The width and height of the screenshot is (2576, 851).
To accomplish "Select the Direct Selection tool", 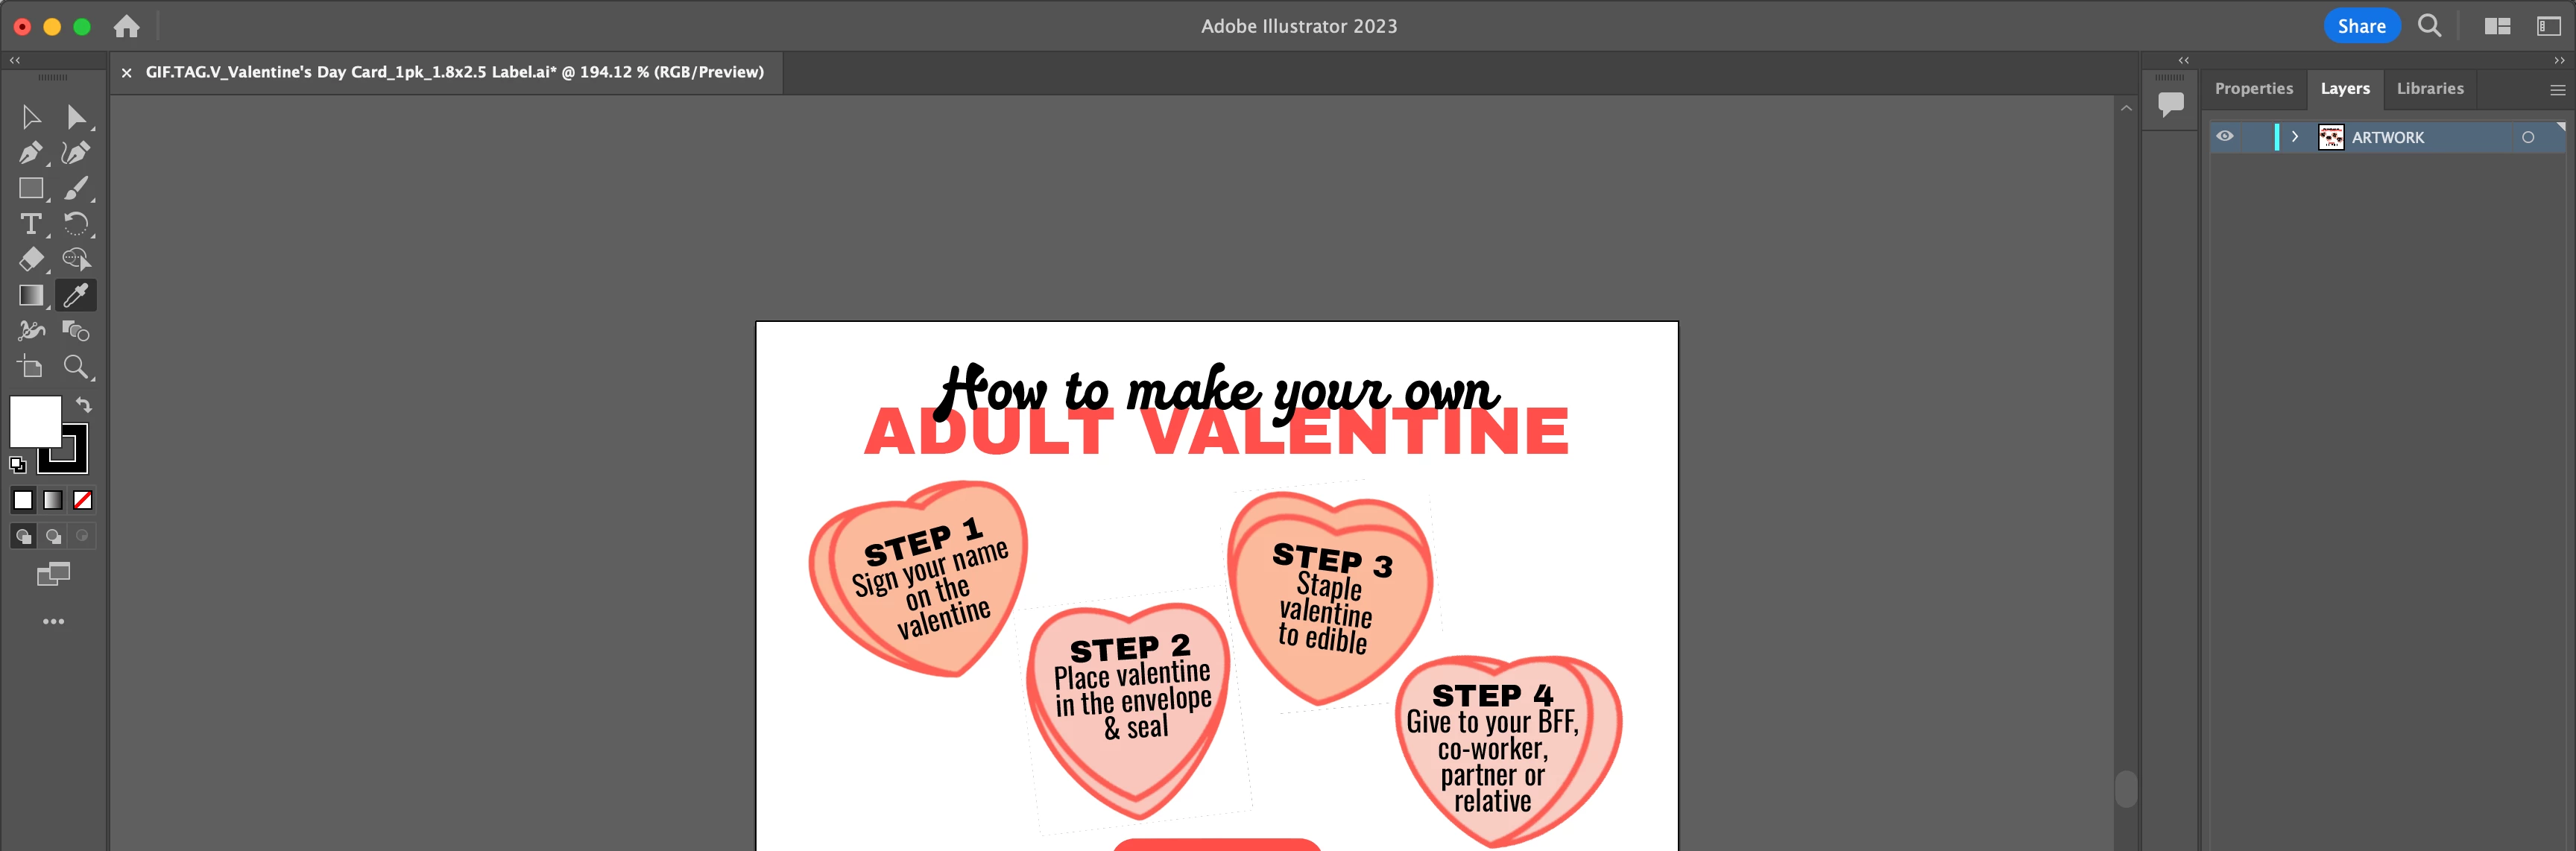I will (x=76, y=118).
